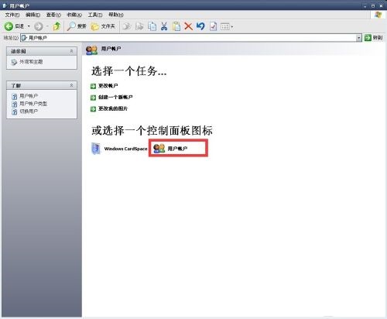
Task: Maximize the 用户帐户 window
Action: (x=373, y=5)
